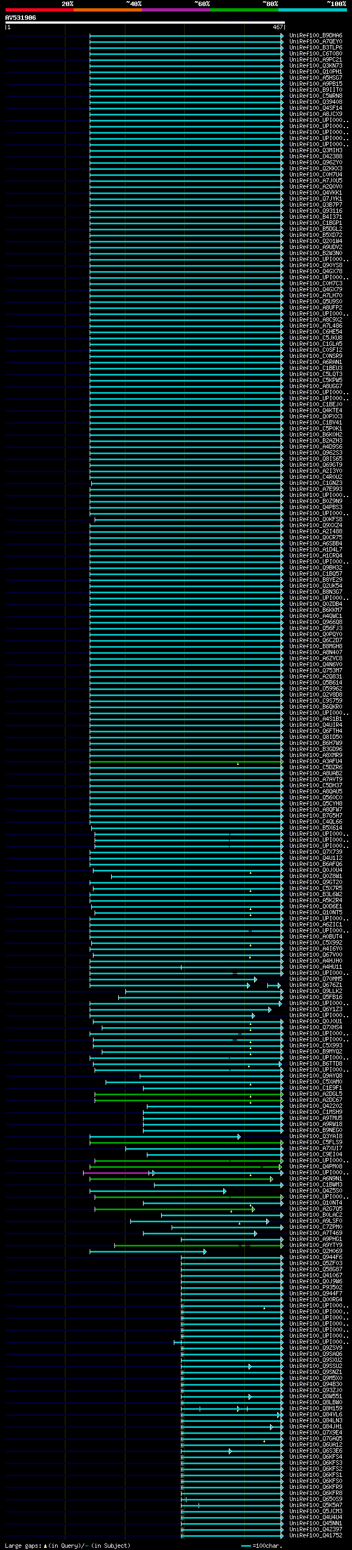
Task: Click the green alignment bar of UniRef100_A3AFU4
Action: (186, 762)
